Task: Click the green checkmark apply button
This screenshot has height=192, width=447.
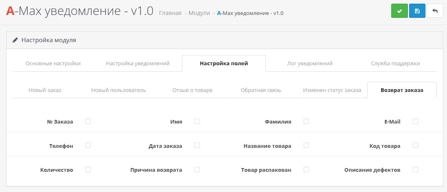Action: point(399,11)
